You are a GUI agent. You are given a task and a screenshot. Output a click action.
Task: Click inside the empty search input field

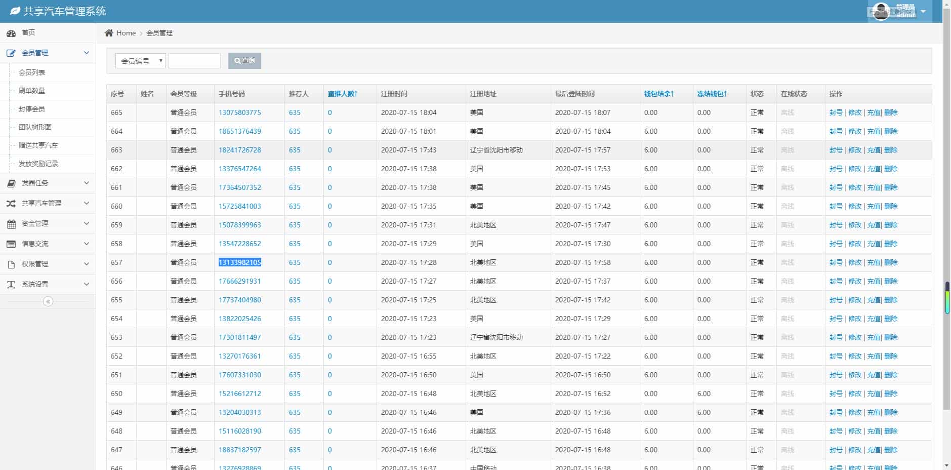coord(194,60)
